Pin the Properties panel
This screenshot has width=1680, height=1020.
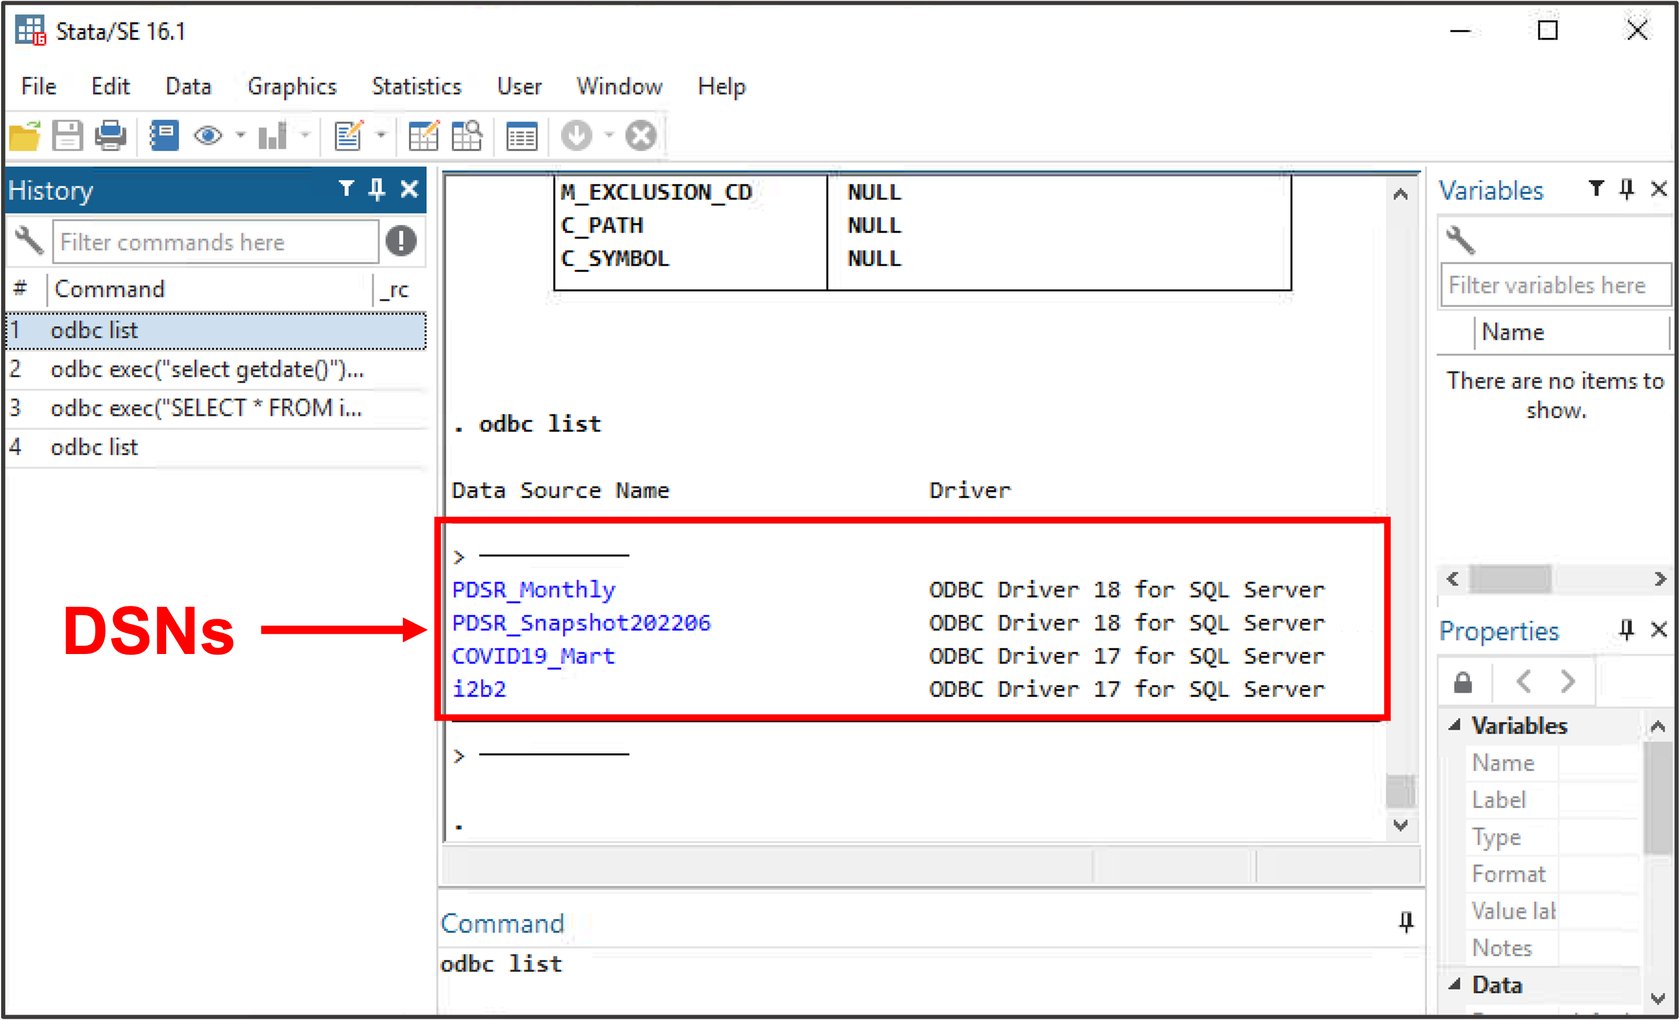coord(1627,630)
